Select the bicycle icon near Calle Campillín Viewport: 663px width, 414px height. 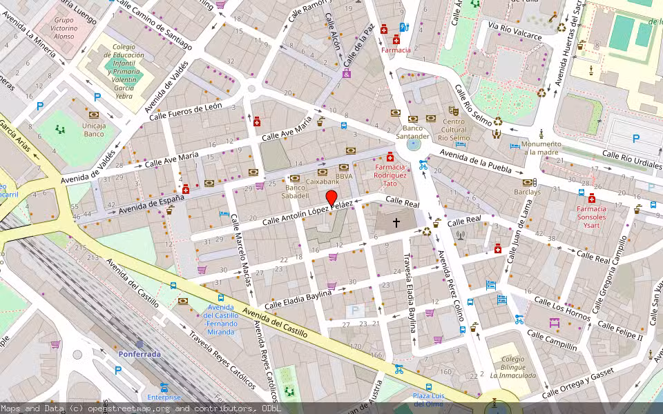(x=519, y=319)
